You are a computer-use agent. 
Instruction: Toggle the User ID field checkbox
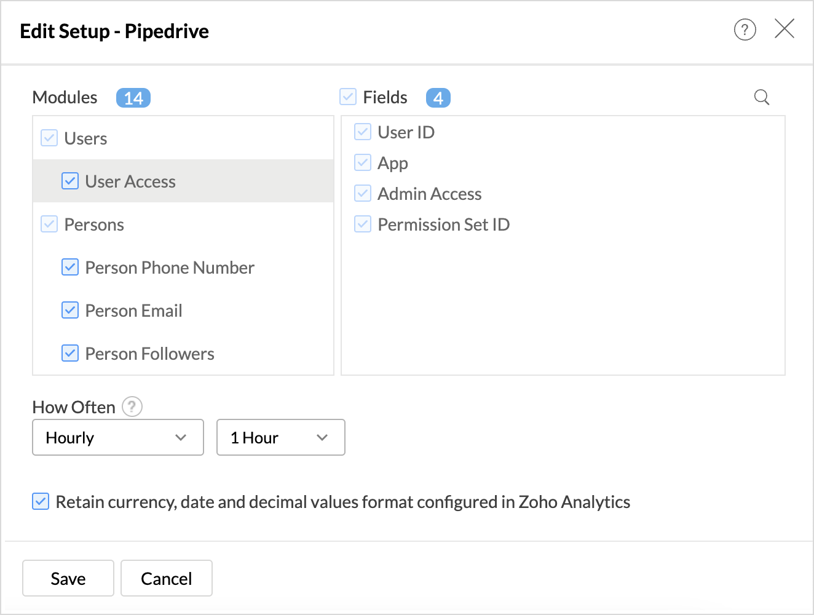point(363,132)
